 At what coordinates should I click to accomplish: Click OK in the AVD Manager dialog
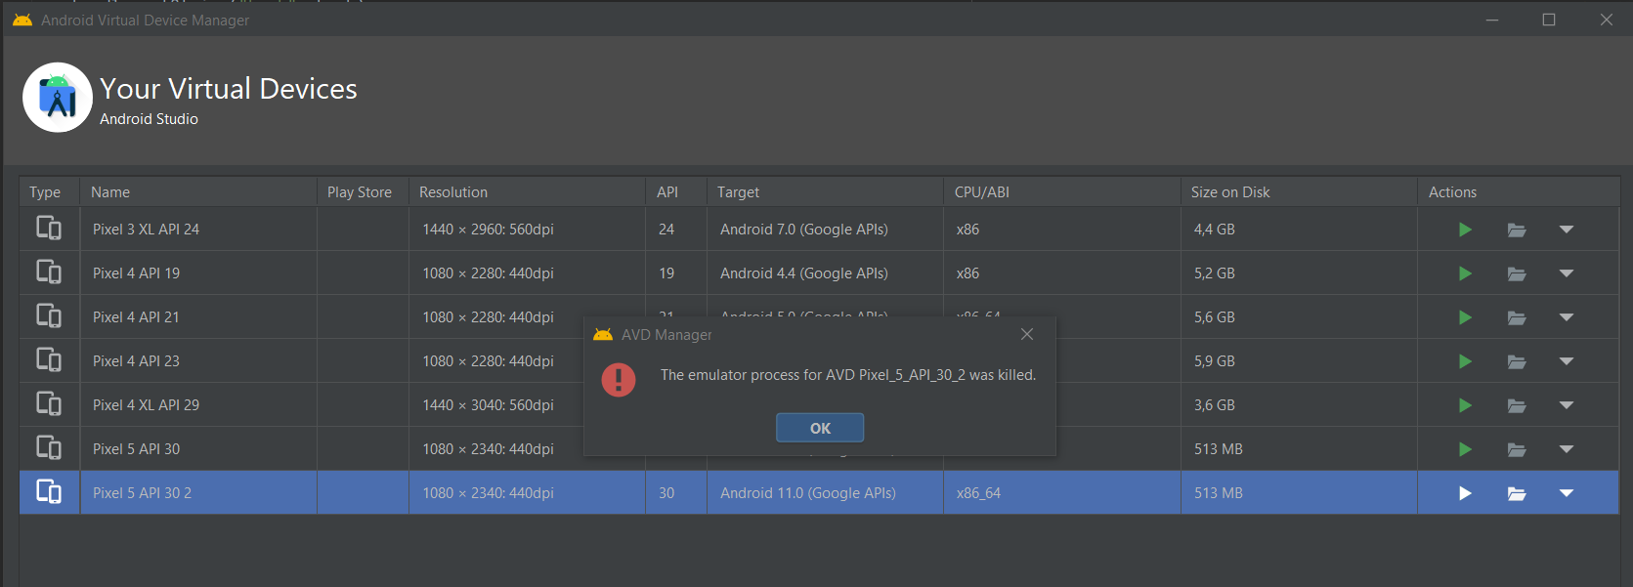(820, 428)
